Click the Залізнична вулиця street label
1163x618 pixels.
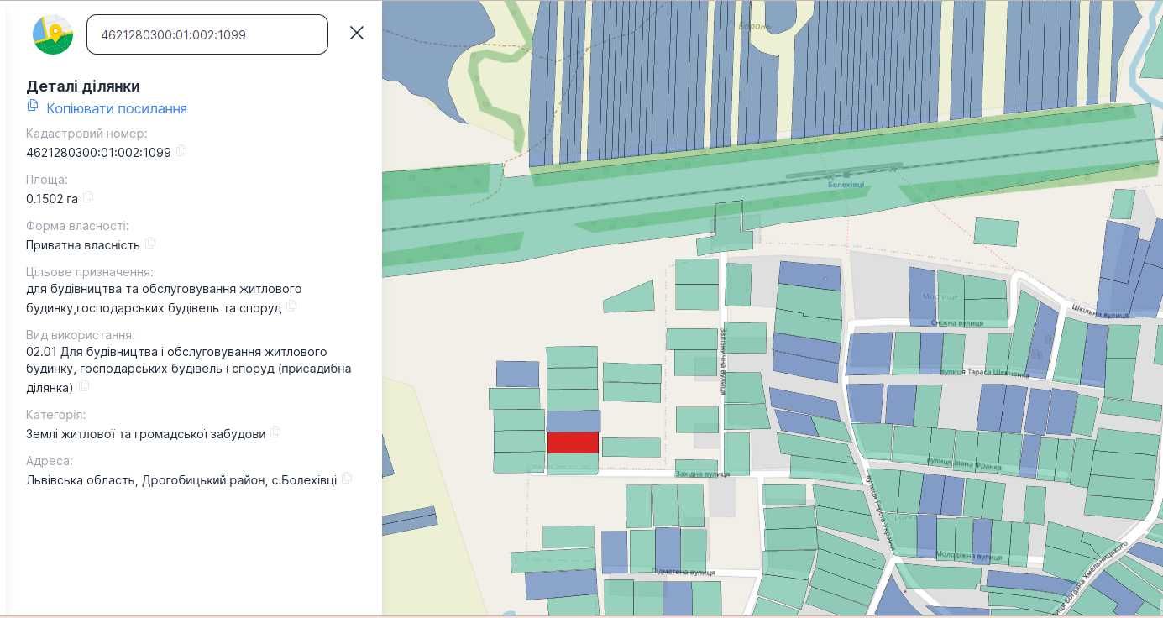(721, 362)
